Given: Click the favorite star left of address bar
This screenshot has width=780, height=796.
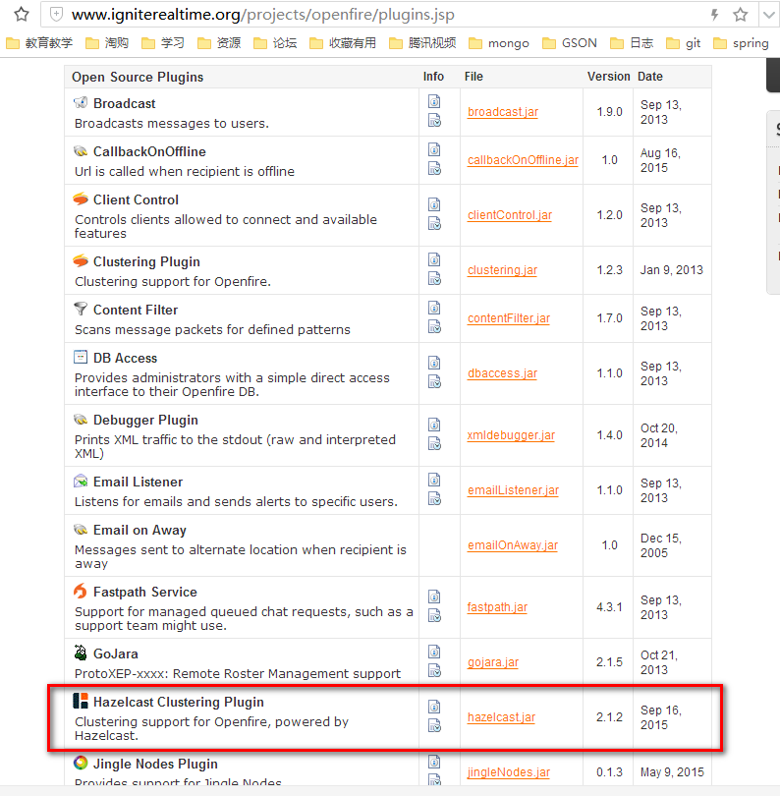Looking at the screenshot, I should [22, 14].
